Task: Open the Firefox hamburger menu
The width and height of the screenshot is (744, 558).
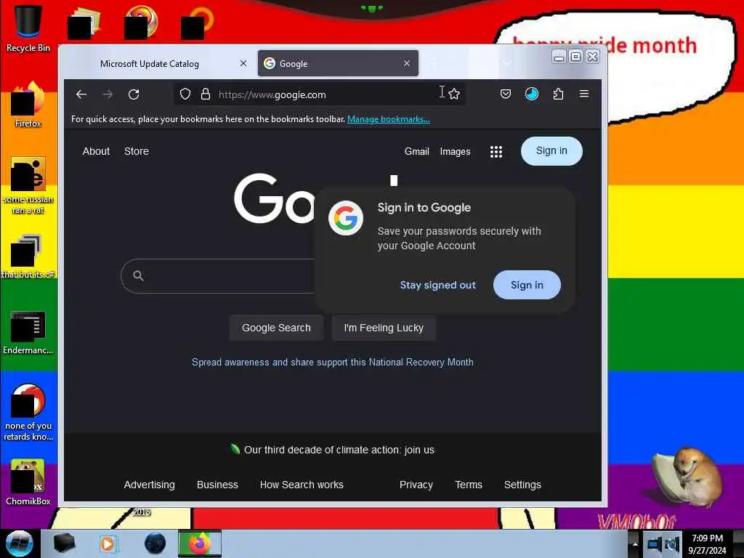Action: point(584,94)
